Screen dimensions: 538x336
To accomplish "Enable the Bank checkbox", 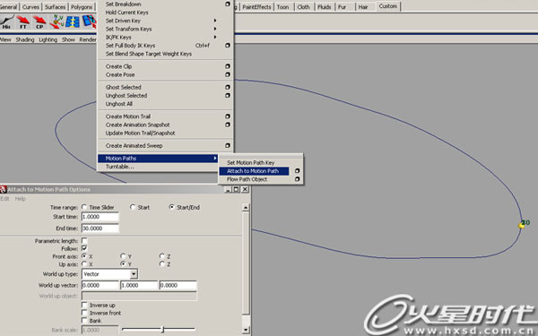I will click(84, 321).
